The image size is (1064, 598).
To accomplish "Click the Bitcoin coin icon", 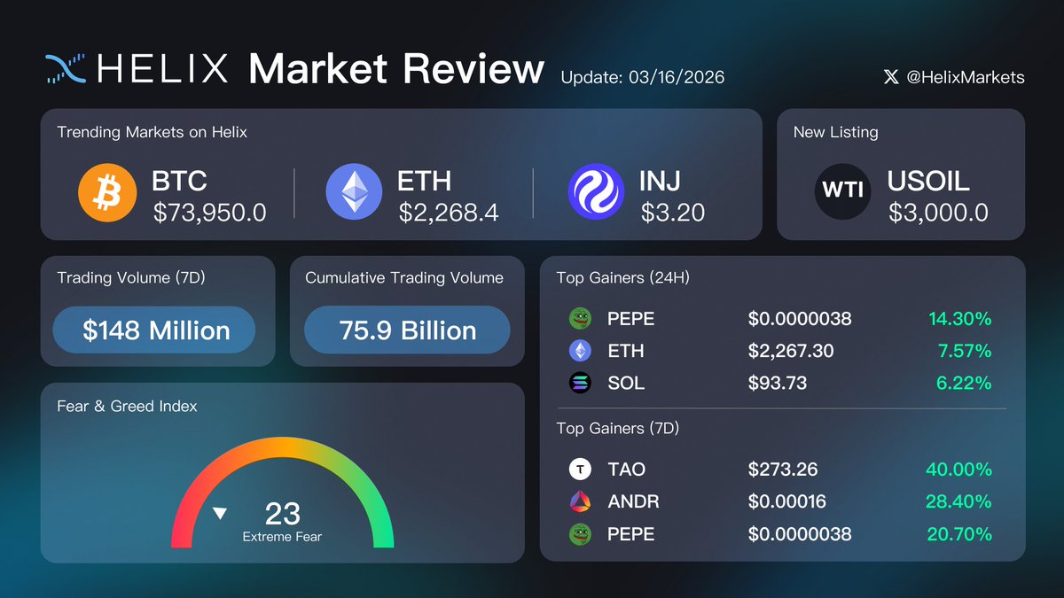I will [x=106, y=194].
